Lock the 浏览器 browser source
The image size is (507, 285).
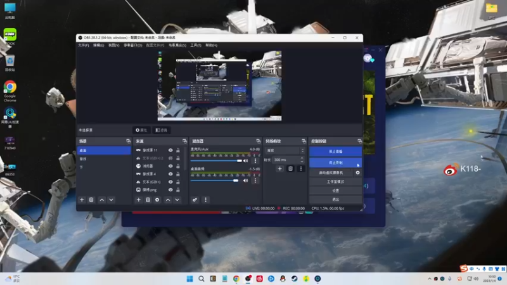point(178,166)
